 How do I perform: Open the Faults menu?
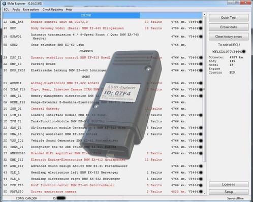coord(16,10)
